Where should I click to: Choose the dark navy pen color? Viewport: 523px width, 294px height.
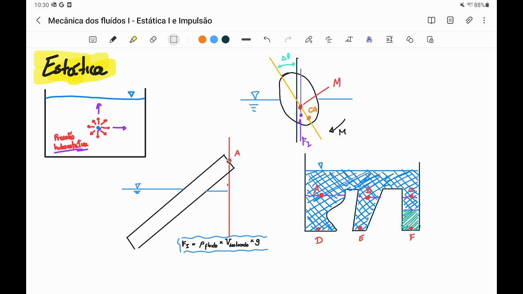click(226, 40)
